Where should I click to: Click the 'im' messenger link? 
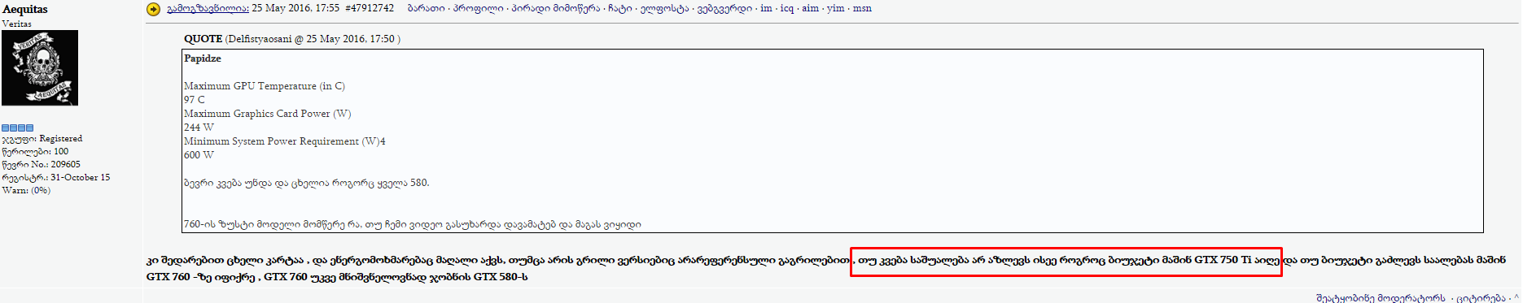(766, 8)
